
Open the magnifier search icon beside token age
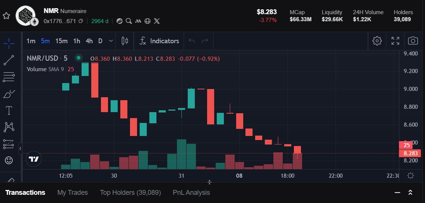(129, 21)
